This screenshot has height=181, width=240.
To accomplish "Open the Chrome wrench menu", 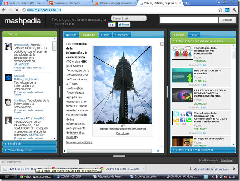I will [234, 10].
